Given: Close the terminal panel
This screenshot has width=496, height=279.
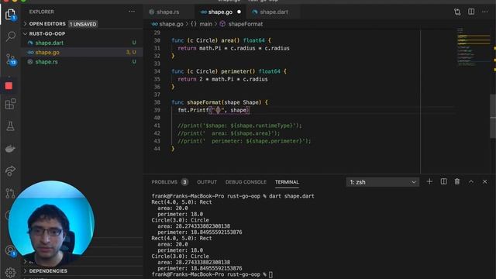Looking at the screenshot, I should point(485,181).
